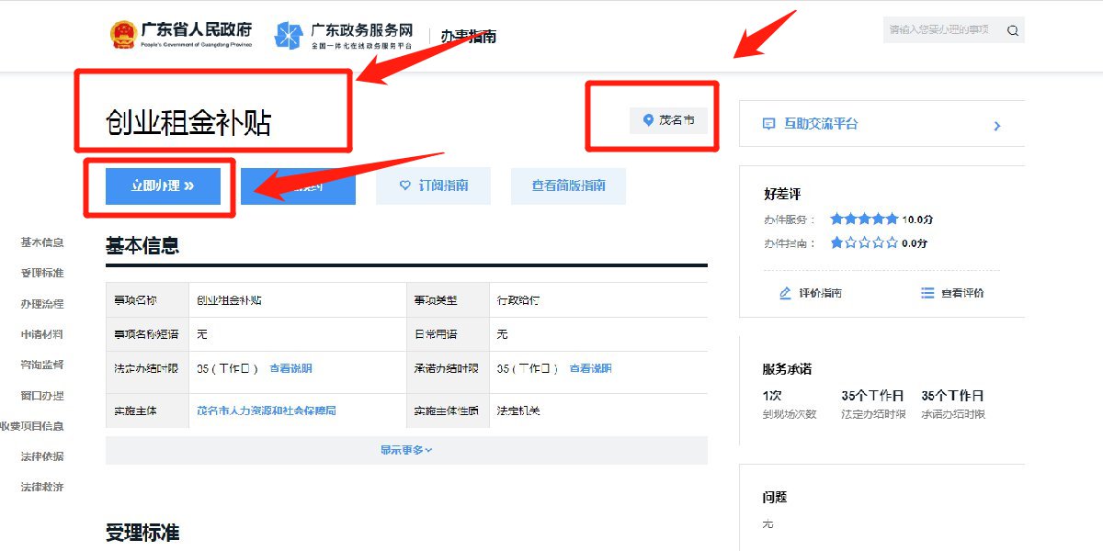Viewport: 1103px width, 551px height.
Task: Click the 10.0分 service score
Action: click(917, 219)
